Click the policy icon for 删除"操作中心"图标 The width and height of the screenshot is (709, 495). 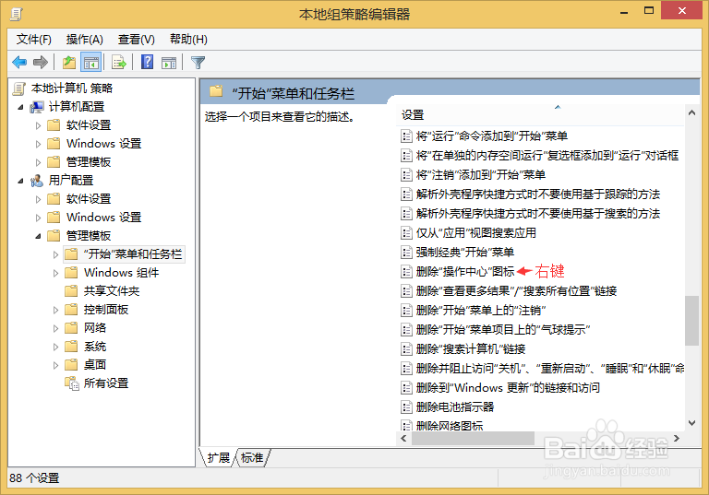tap(406, 271)
